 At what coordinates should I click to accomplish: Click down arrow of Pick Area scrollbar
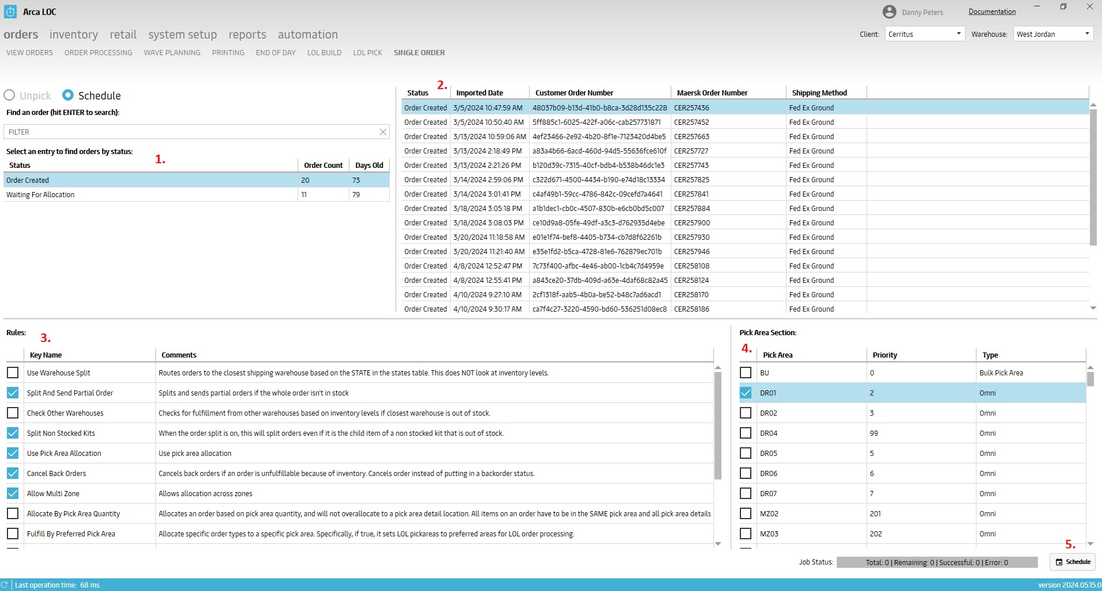[1090, 544]
